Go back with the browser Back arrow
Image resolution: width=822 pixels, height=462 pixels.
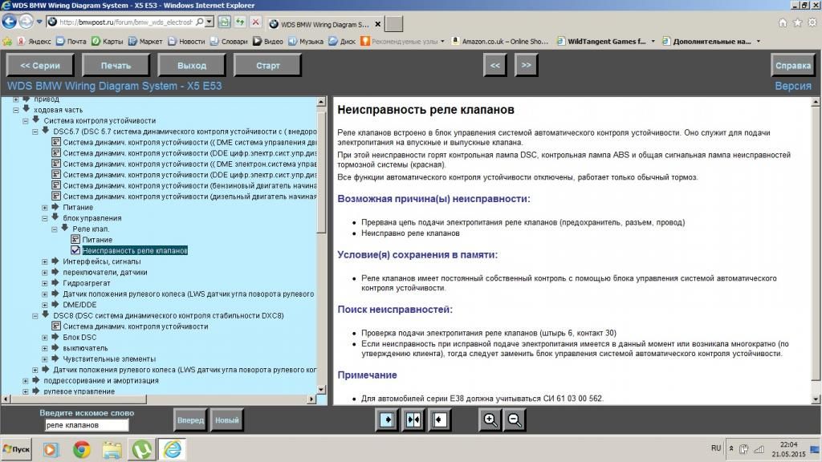(x=10, y=22)
